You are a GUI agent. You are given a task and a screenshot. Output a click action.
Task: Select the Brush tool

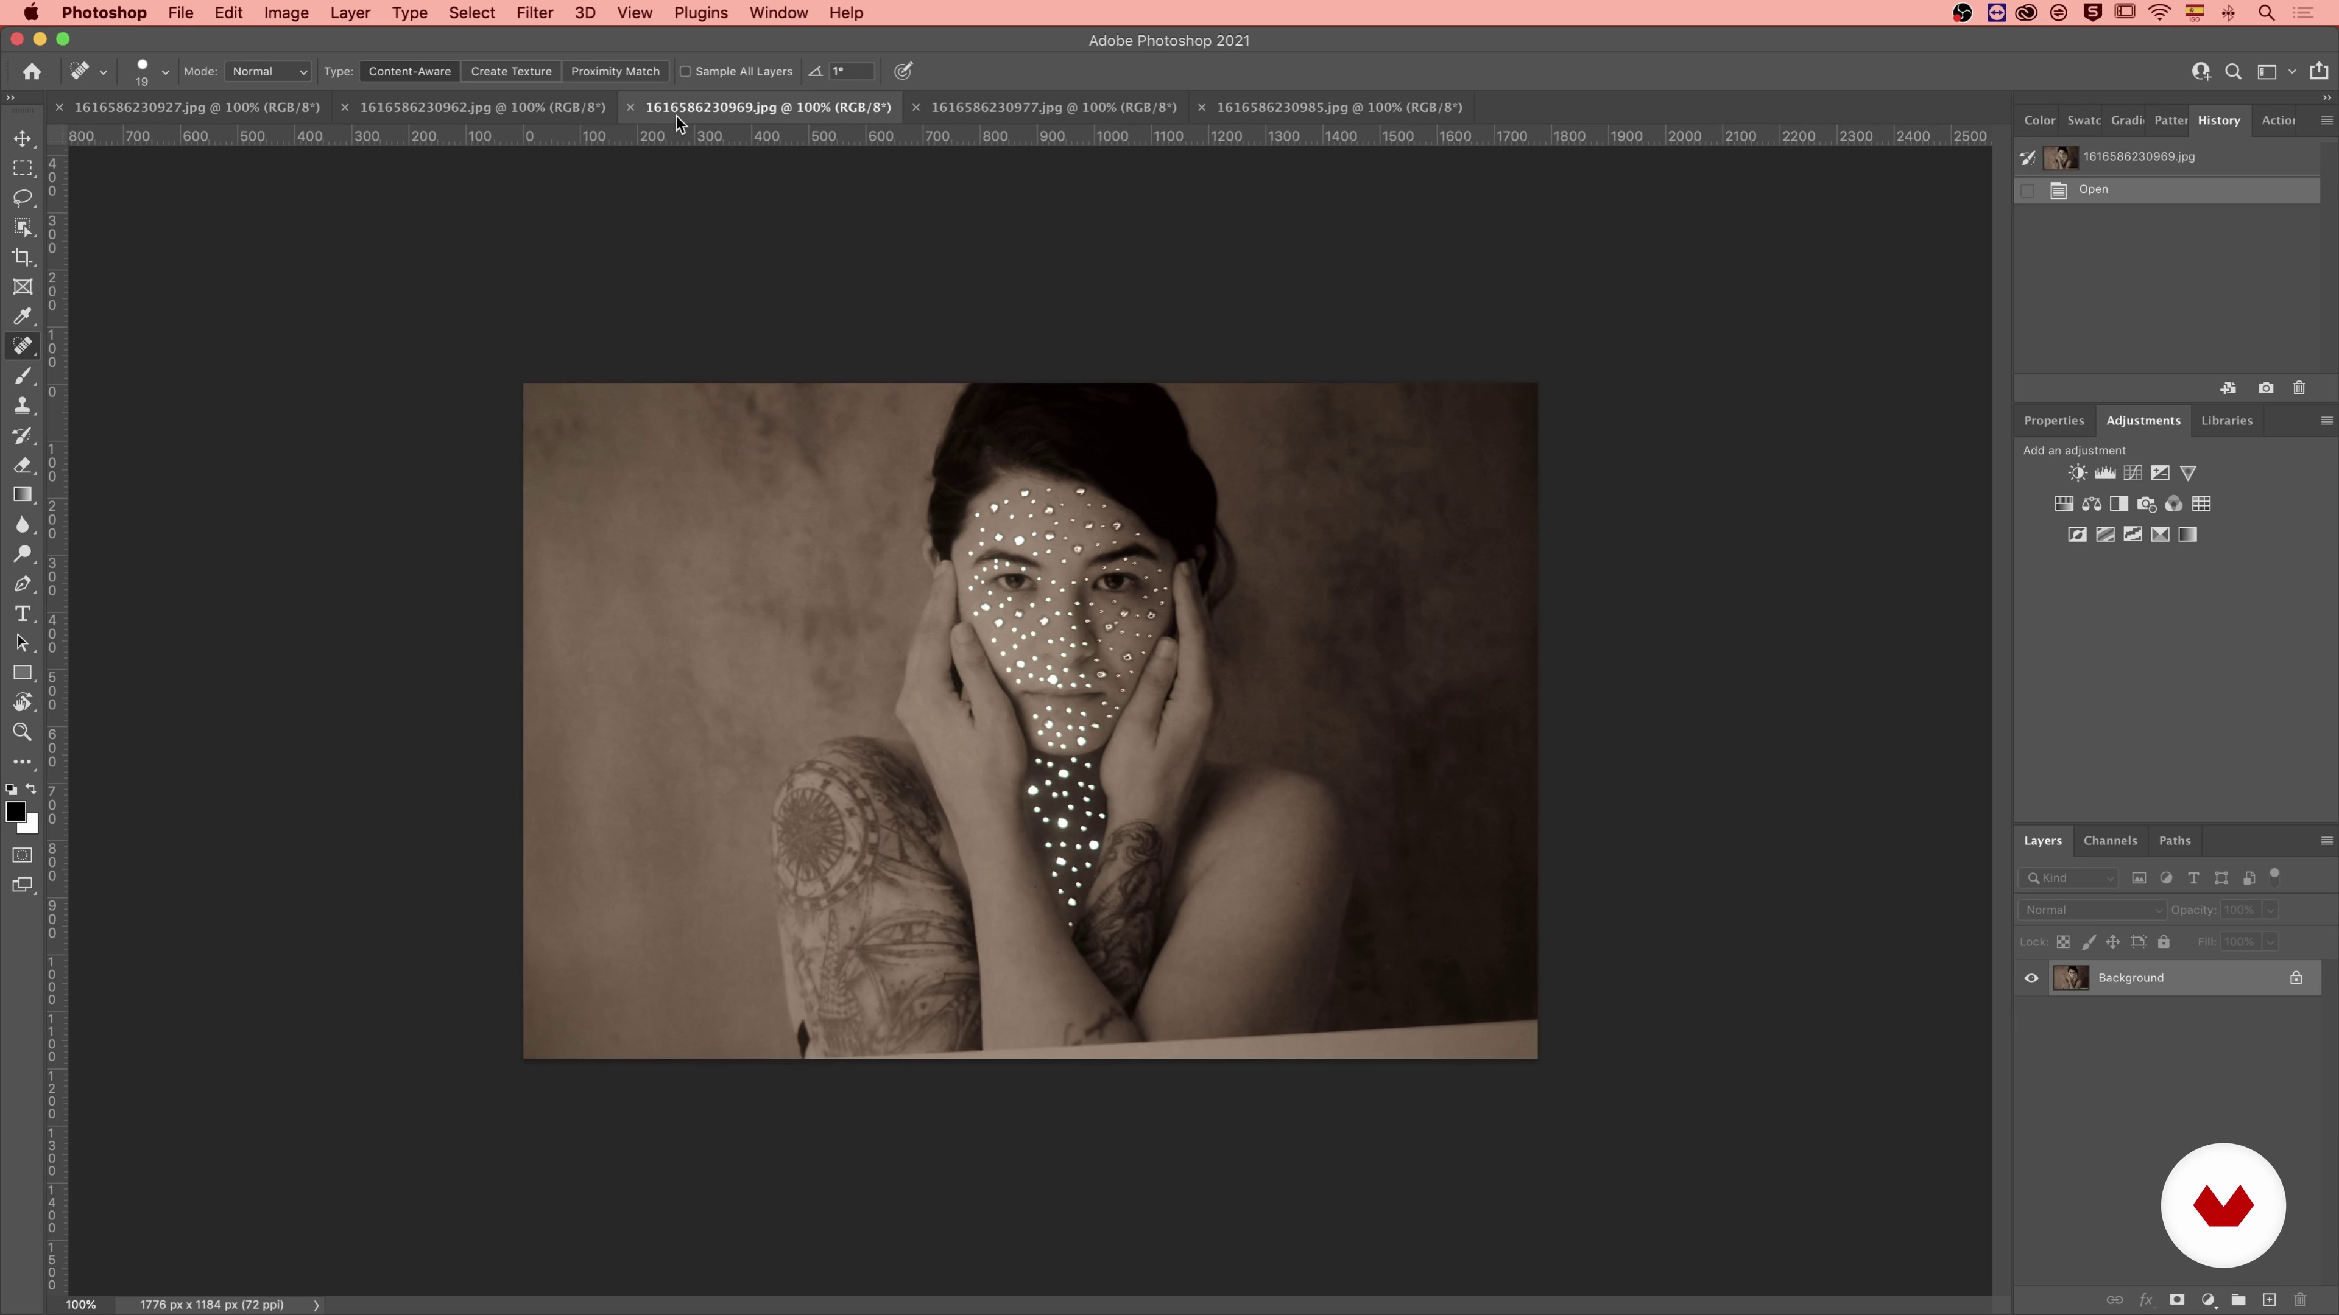pyautogui.click(x=23, y=377)
